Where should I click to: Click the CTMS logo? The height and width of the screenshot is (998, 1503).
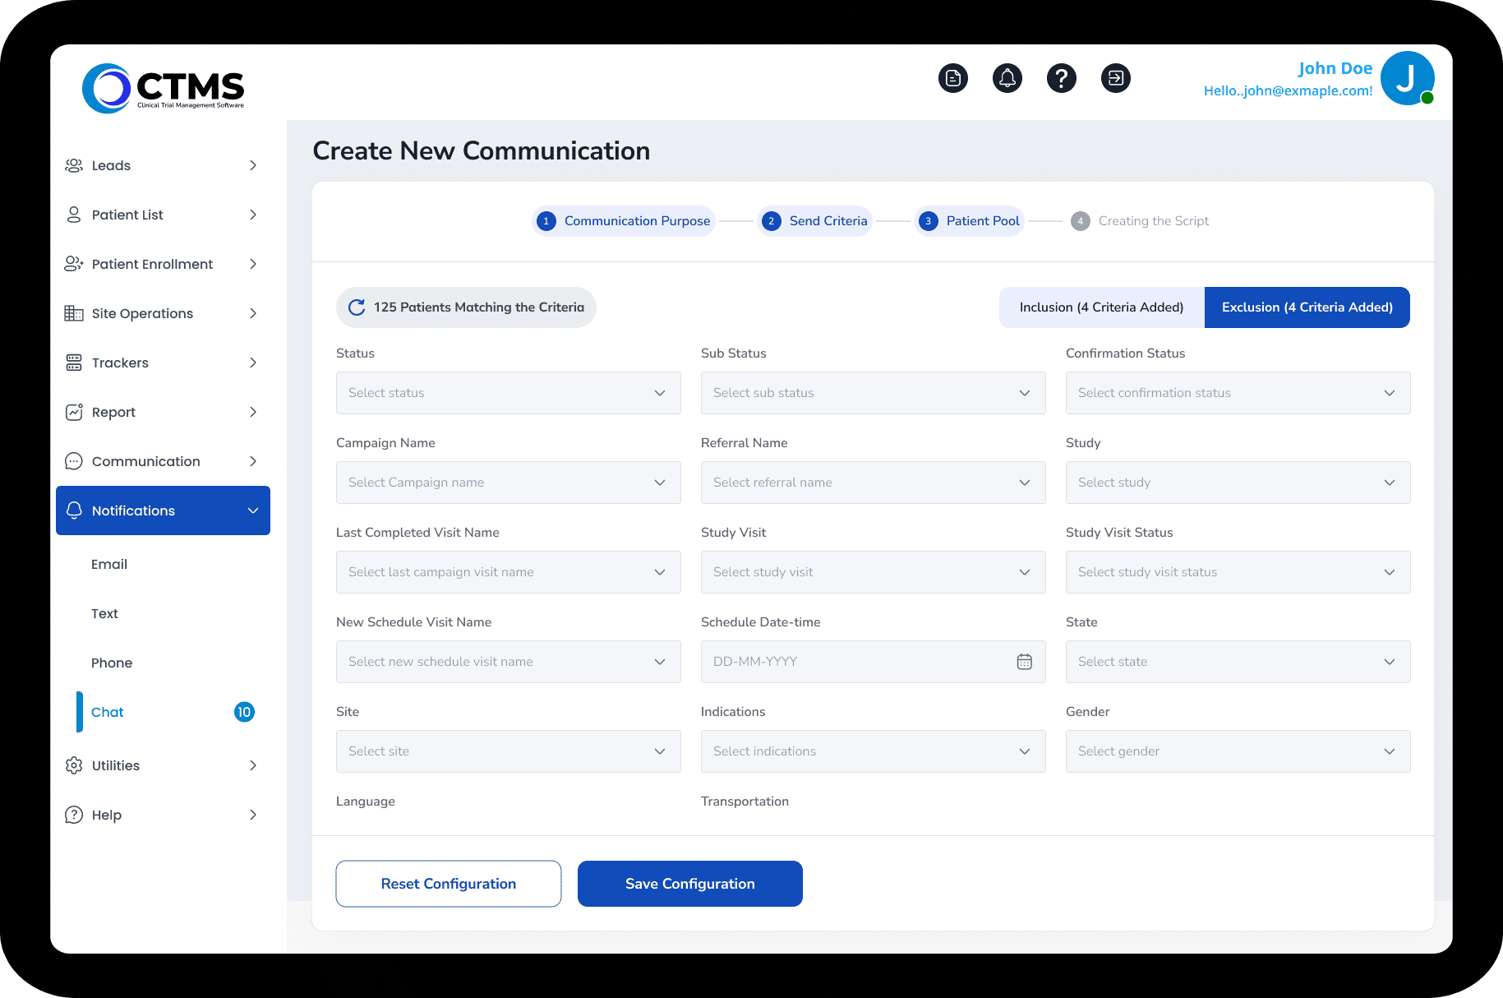[x=164, y=88]
